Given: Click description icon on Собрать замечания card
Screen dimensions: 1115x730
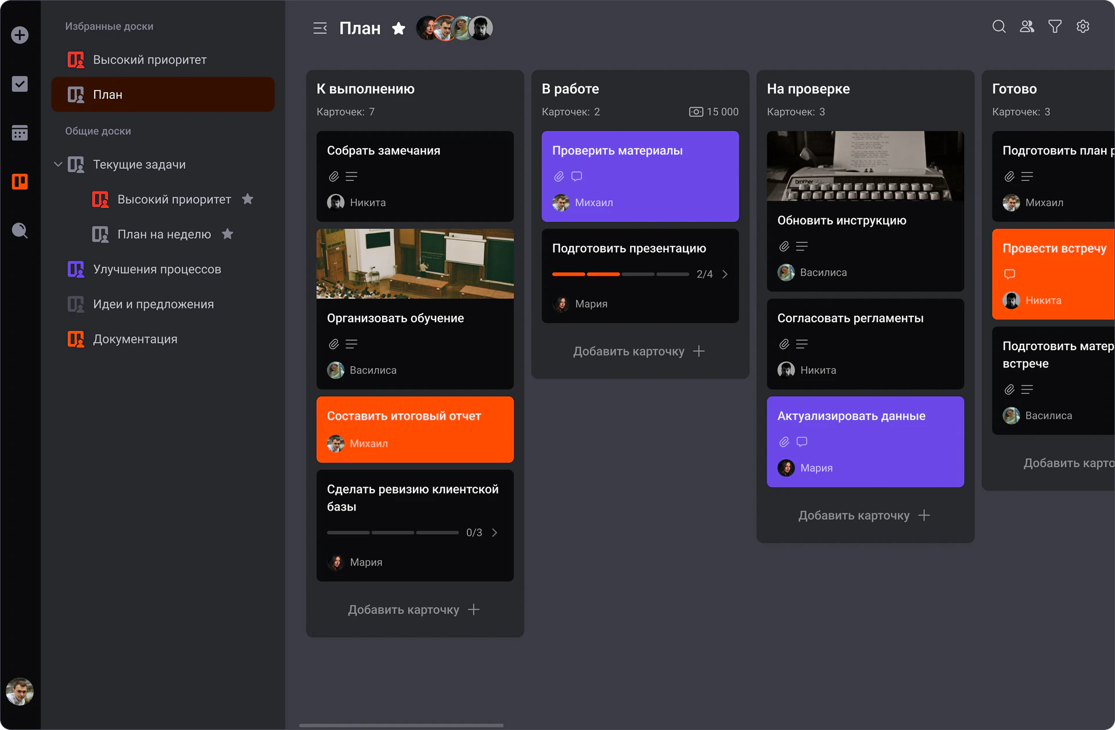Looking at the screenshot, I should [351, 177].
